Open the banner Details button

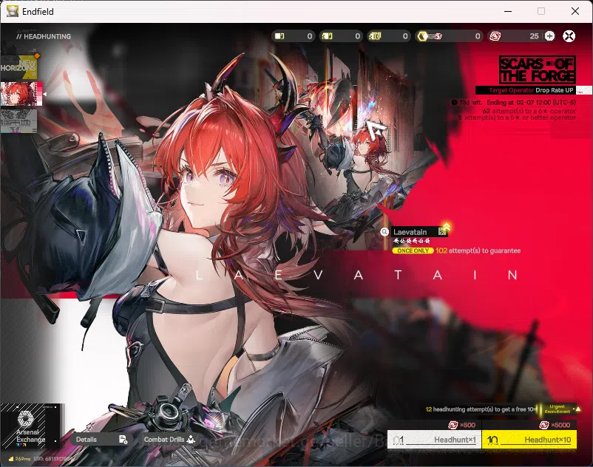[x=101, y=440]
